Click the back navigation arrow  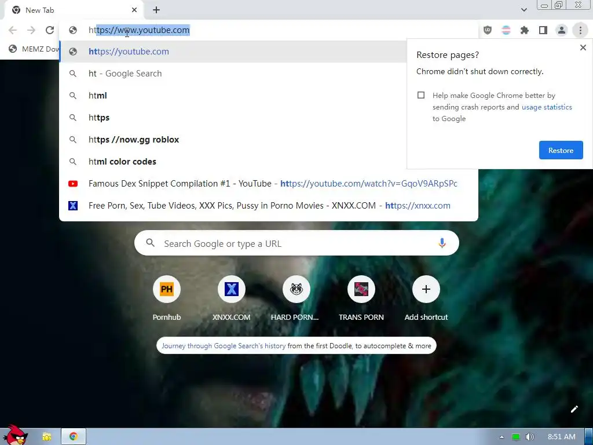click(13, 30)
